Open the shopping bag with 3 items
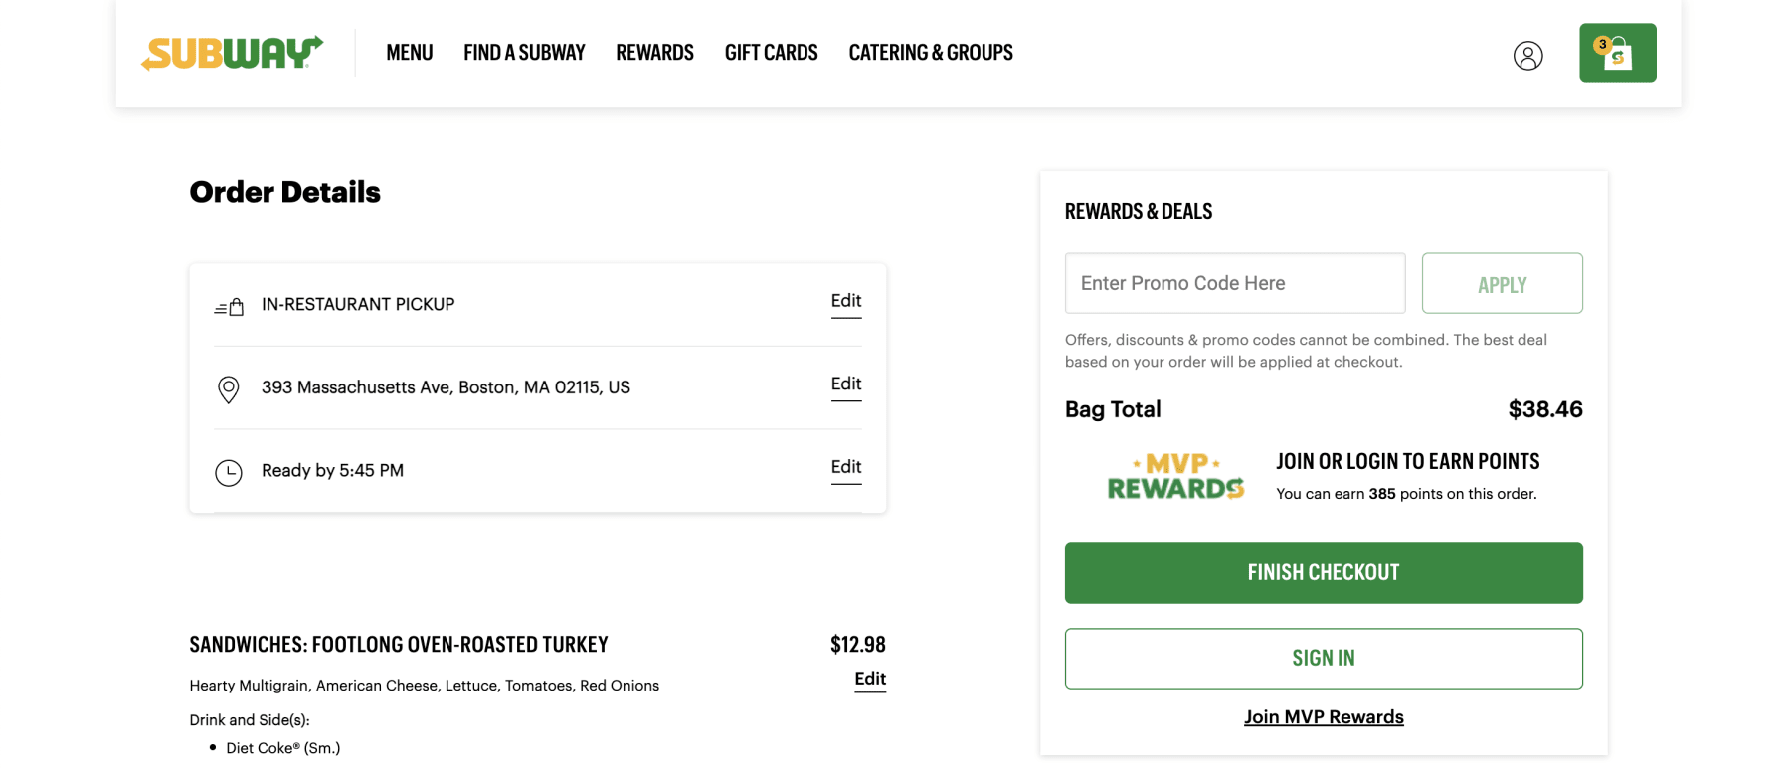 point(1617,54)
